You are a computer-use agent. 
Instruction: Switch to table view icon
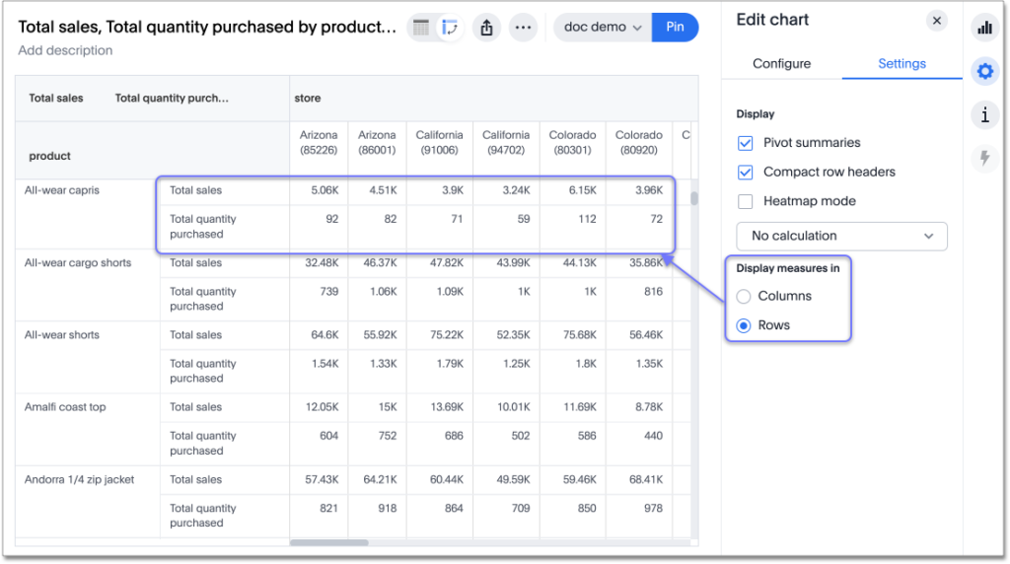421,27
